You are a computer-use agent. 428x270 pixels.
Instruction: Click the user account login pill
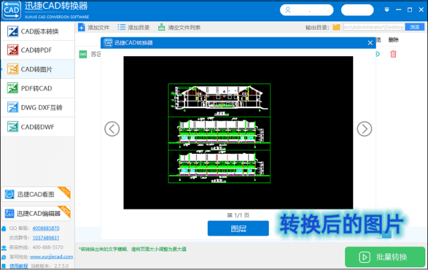pos(306,10)
